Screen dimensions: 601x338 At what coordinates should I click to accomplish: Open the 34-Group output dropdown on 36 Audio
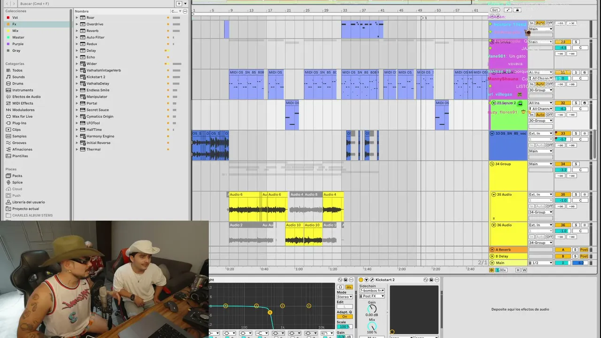coord(540,243)
